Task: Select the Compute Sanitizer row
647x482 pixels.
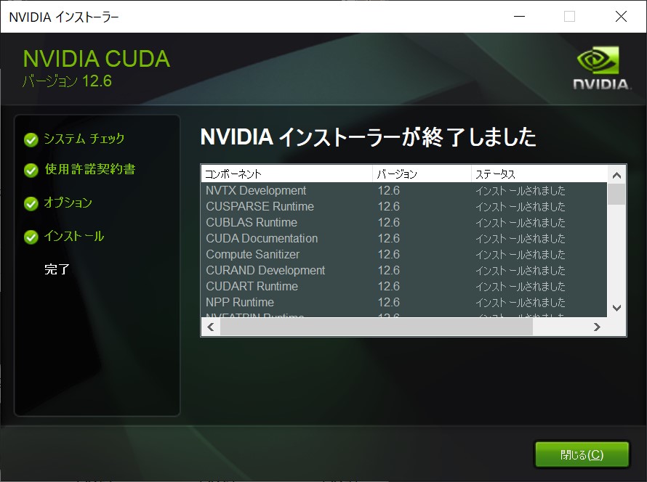Action: click(x=404, y=254)
